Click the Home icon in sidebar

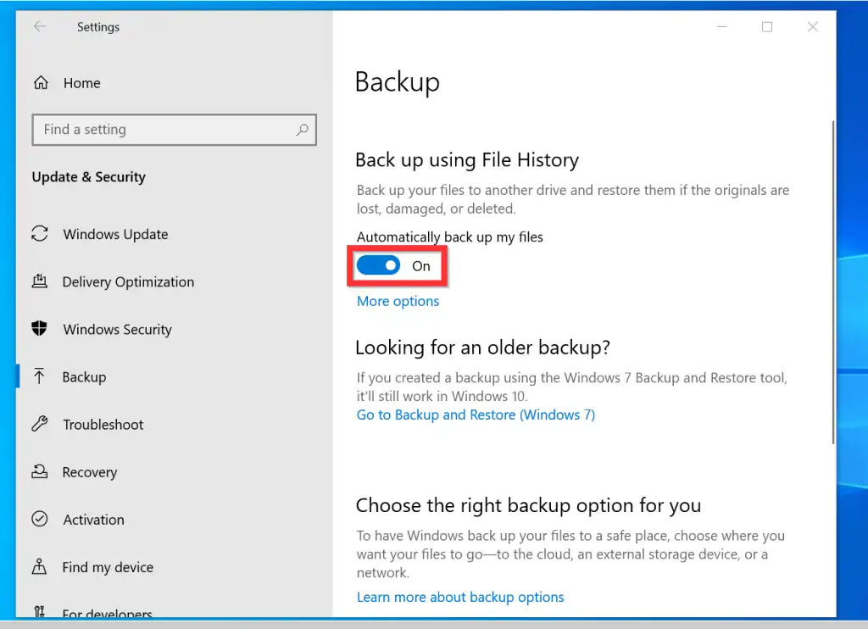tap(40, 83)
